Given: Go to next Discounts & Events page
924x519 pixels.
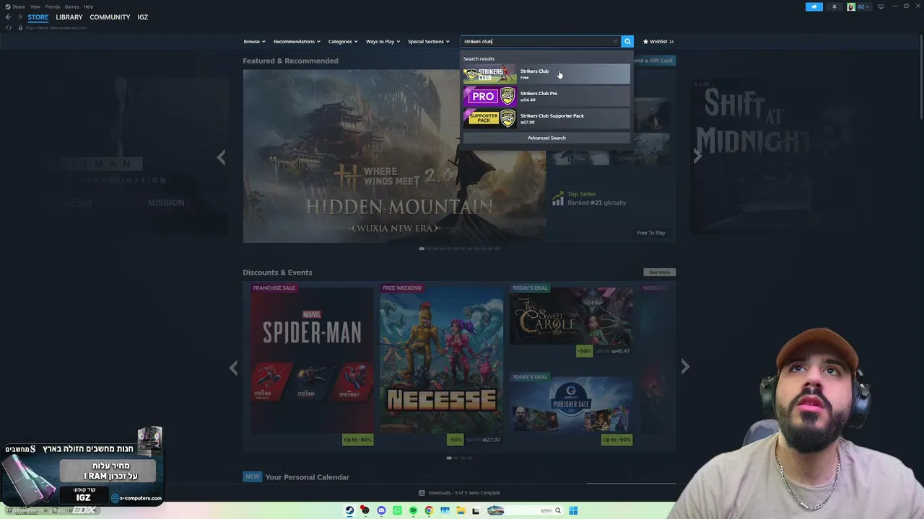Looking at the screenshot, I should (x=685, y=367).
